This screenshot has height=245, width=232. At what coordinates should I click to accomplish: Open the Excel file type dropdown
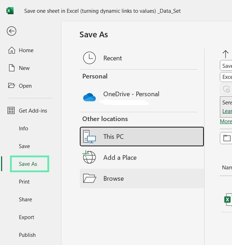point(226,77)
